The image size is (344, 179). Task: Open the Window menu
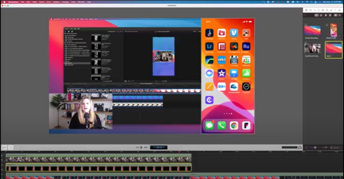tap(81, 2)
